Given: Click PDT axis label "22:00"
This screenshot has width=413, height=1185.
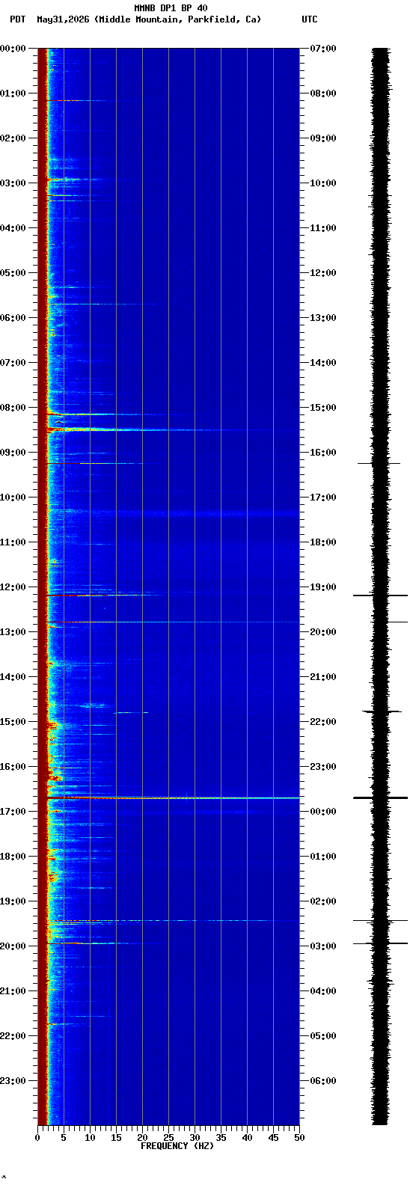Looking at the screenshot, I should point(13,1036).
